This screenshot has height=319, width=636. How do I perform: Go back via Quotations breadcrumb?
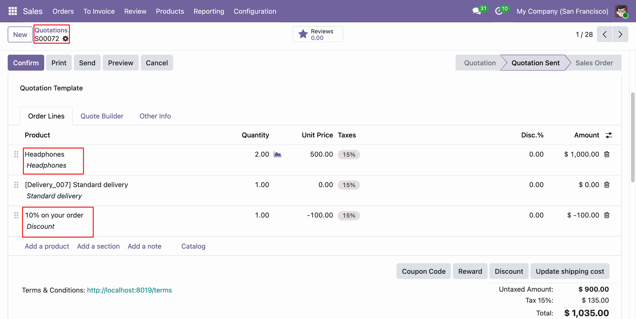tap(51, 30)
